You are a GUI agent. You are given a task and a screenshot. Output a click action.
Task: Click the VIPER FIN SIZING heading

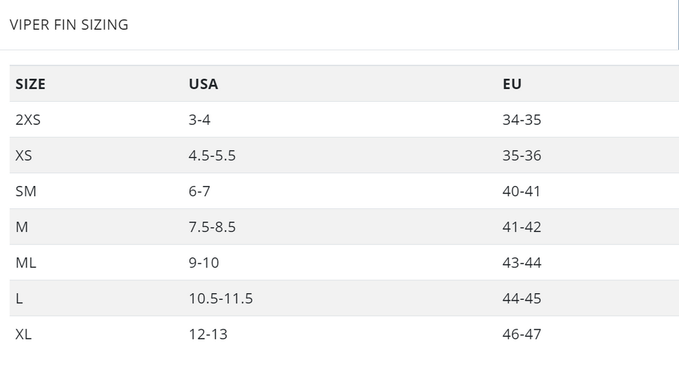[69, 25]
